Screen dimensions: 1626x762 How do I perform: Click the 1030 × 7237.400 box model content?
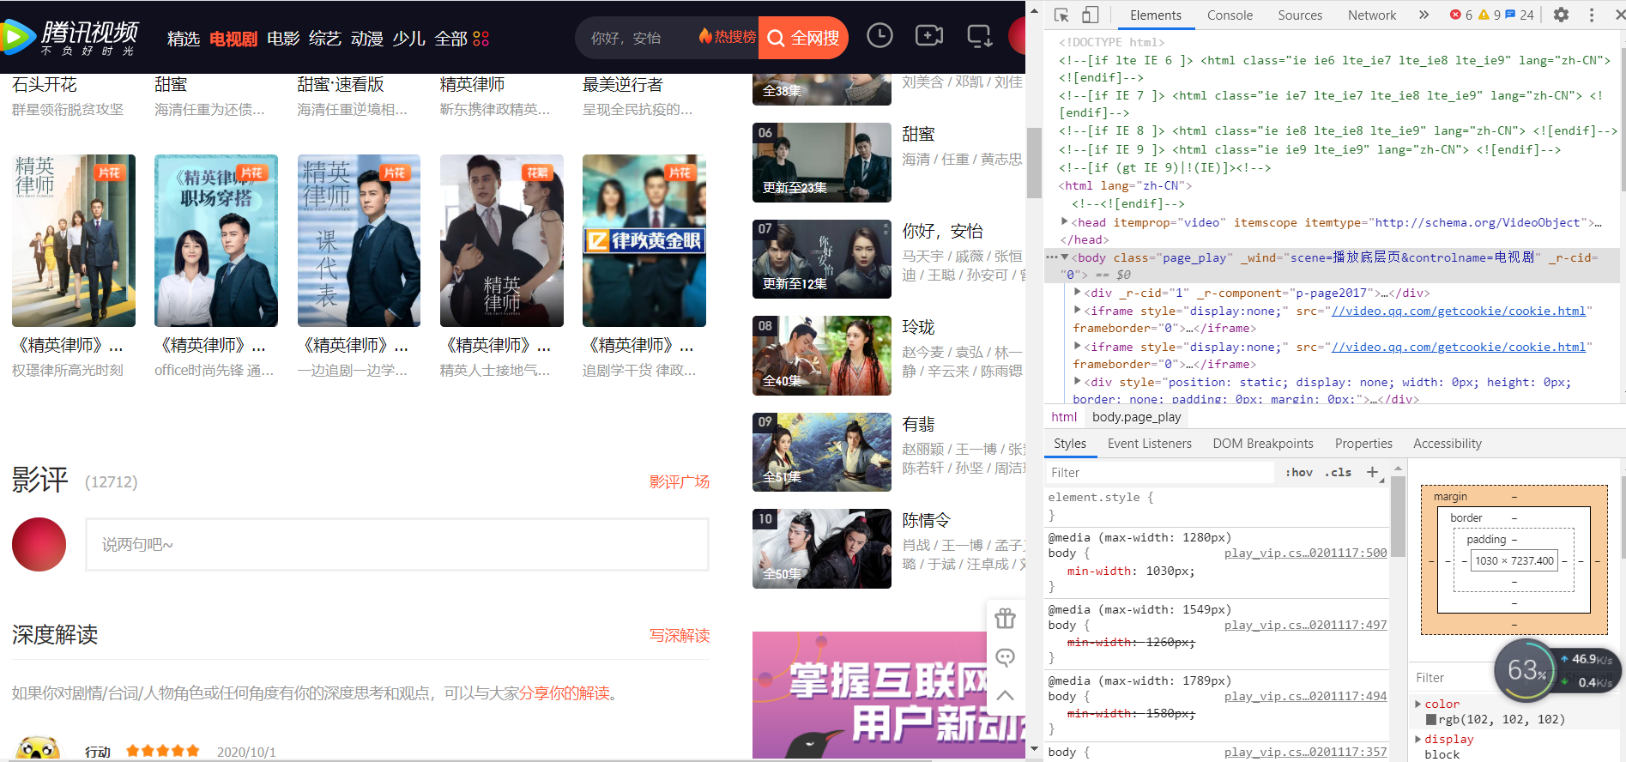click(x=1514, y=561)
